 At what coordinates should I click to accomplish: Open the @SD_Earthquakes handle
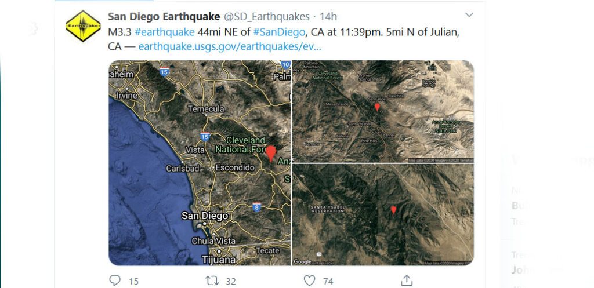click(x=267, y=17)
